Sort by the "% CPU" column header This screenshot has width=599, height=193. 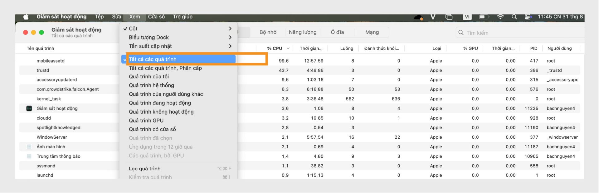(x=275, y=48)
